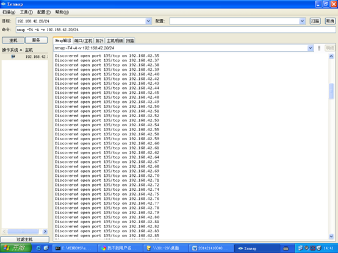The height and width of the screenshot is (253, 338).
Task: Open the 配置 (Profile) menu
Action: [x=44, y=12]
